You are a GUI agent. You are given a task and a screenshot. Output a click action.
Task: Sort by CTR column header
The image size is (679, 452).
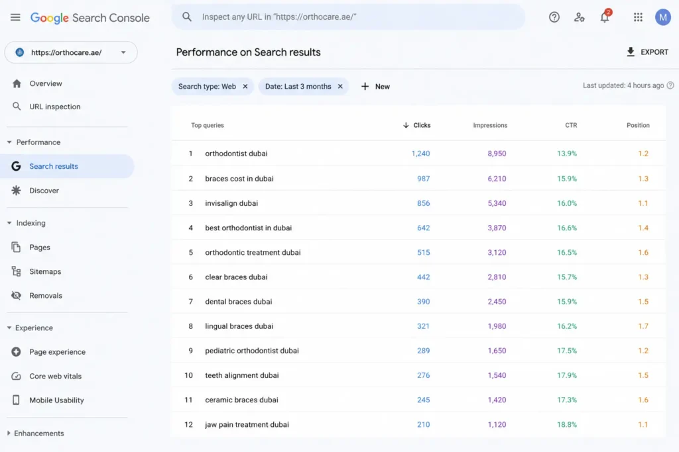pos(571,125)
